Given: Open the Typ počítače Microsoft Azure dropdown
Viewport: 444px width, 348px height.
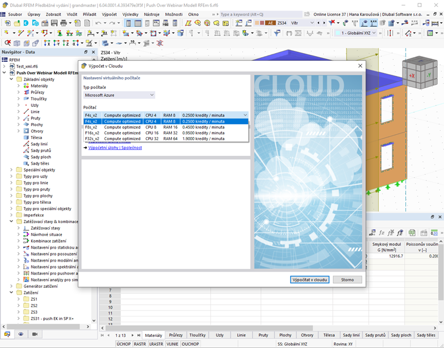Looking at the screenshot, I should (x=119, y=95).
